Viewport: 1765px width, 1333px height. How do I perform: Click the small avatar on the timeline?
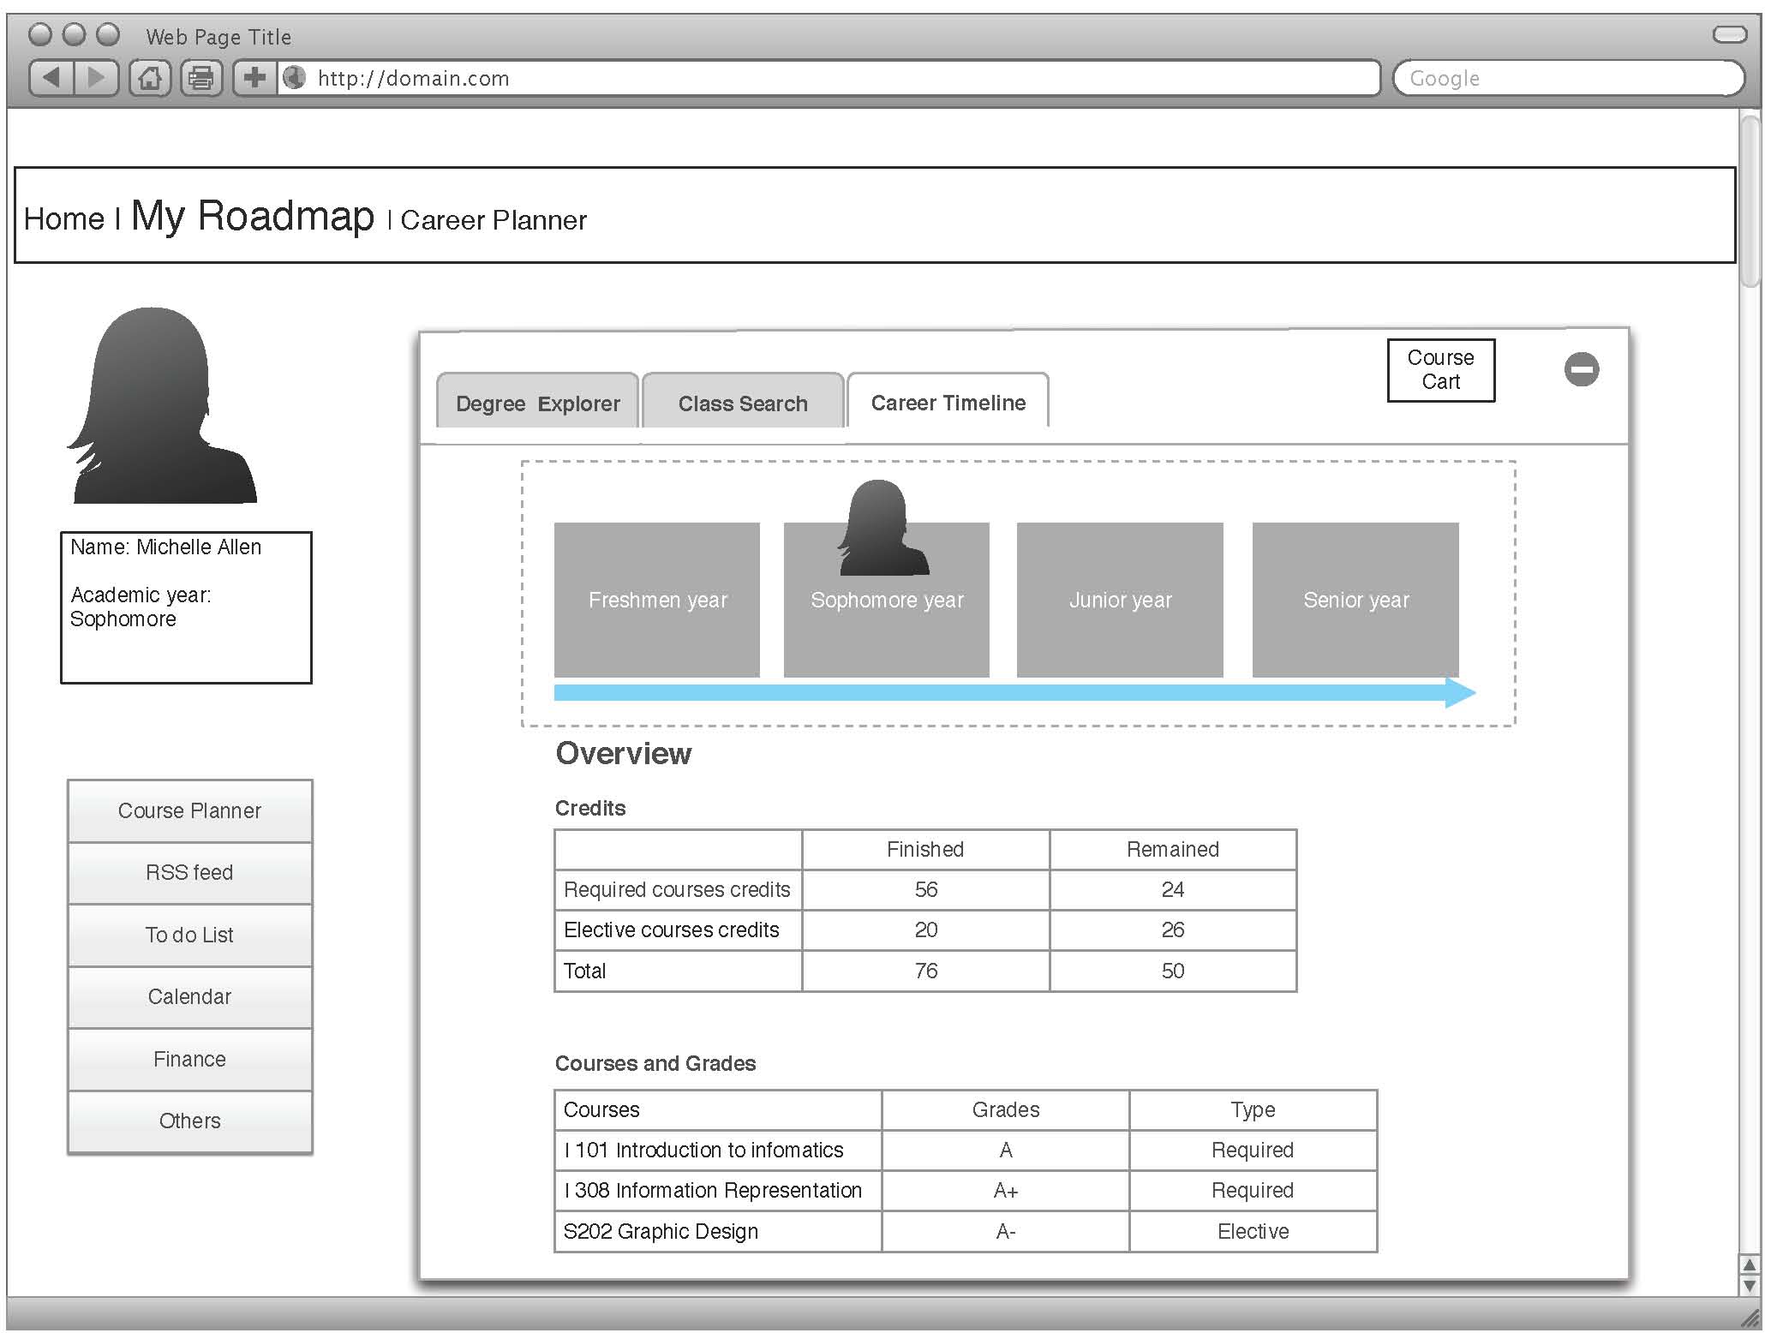(883, 527)
